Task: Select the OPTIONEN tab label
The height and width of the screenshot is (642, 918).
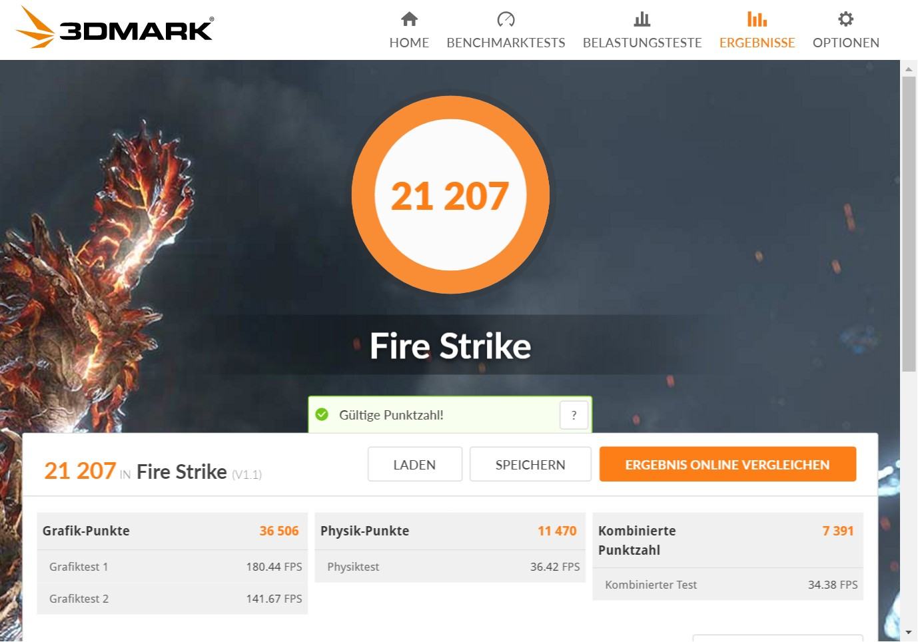Action: (x=845, y=43)
